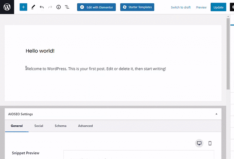Select the pencil Tools icon

(x=33, y=7)
